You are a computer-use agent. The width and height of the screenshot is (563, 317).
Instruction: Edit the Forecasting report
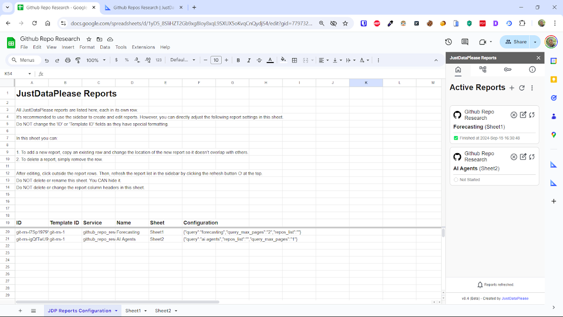tap(523, 115)
